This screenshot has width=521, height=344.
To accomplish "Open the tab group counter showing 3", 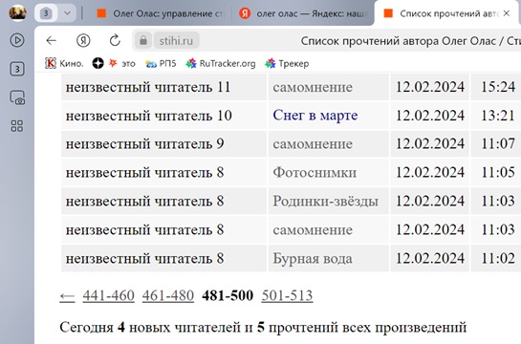I will pyautogui.click(x=46, y=13).
